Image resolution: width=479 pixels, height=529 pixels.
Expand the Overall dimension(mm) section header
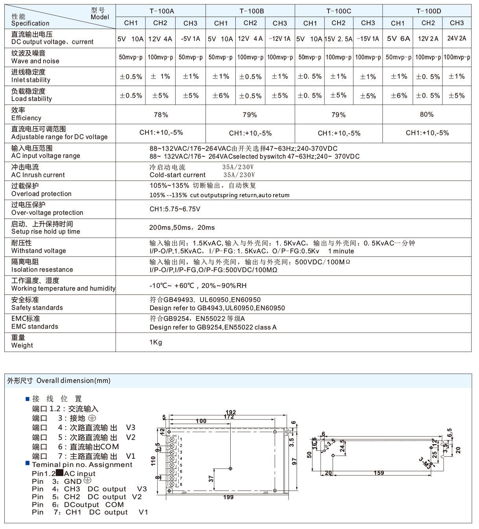tap(58, 381)
